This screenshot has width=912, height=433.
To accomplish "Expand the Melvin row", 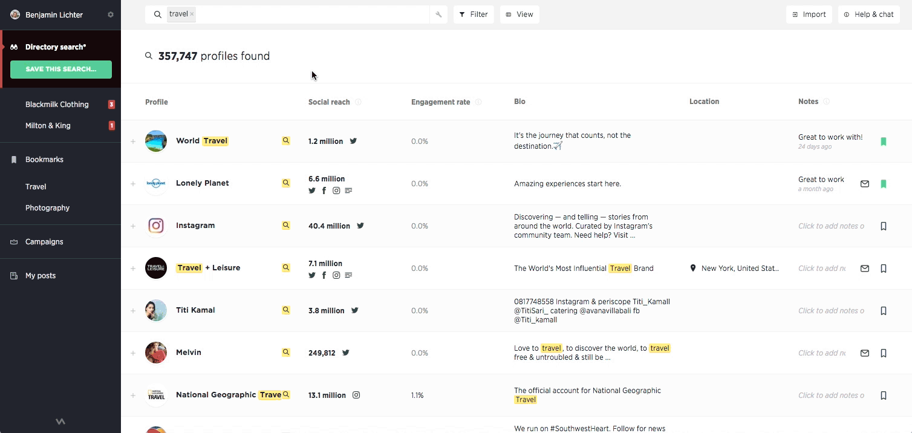I will pos(133,353).
